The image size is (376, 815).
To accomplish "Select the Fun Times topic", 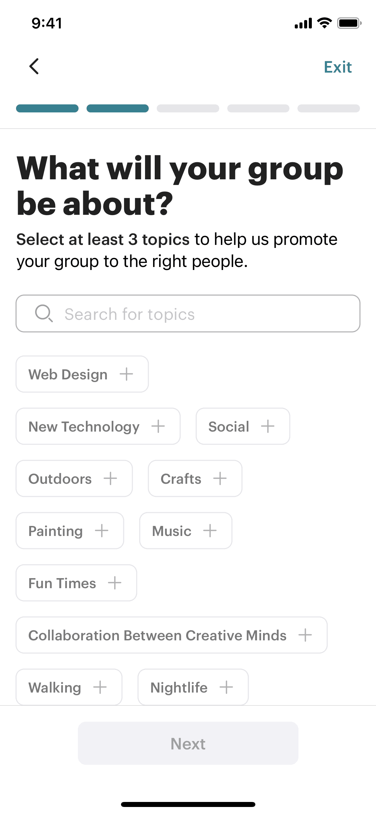I will coord(76,583).
